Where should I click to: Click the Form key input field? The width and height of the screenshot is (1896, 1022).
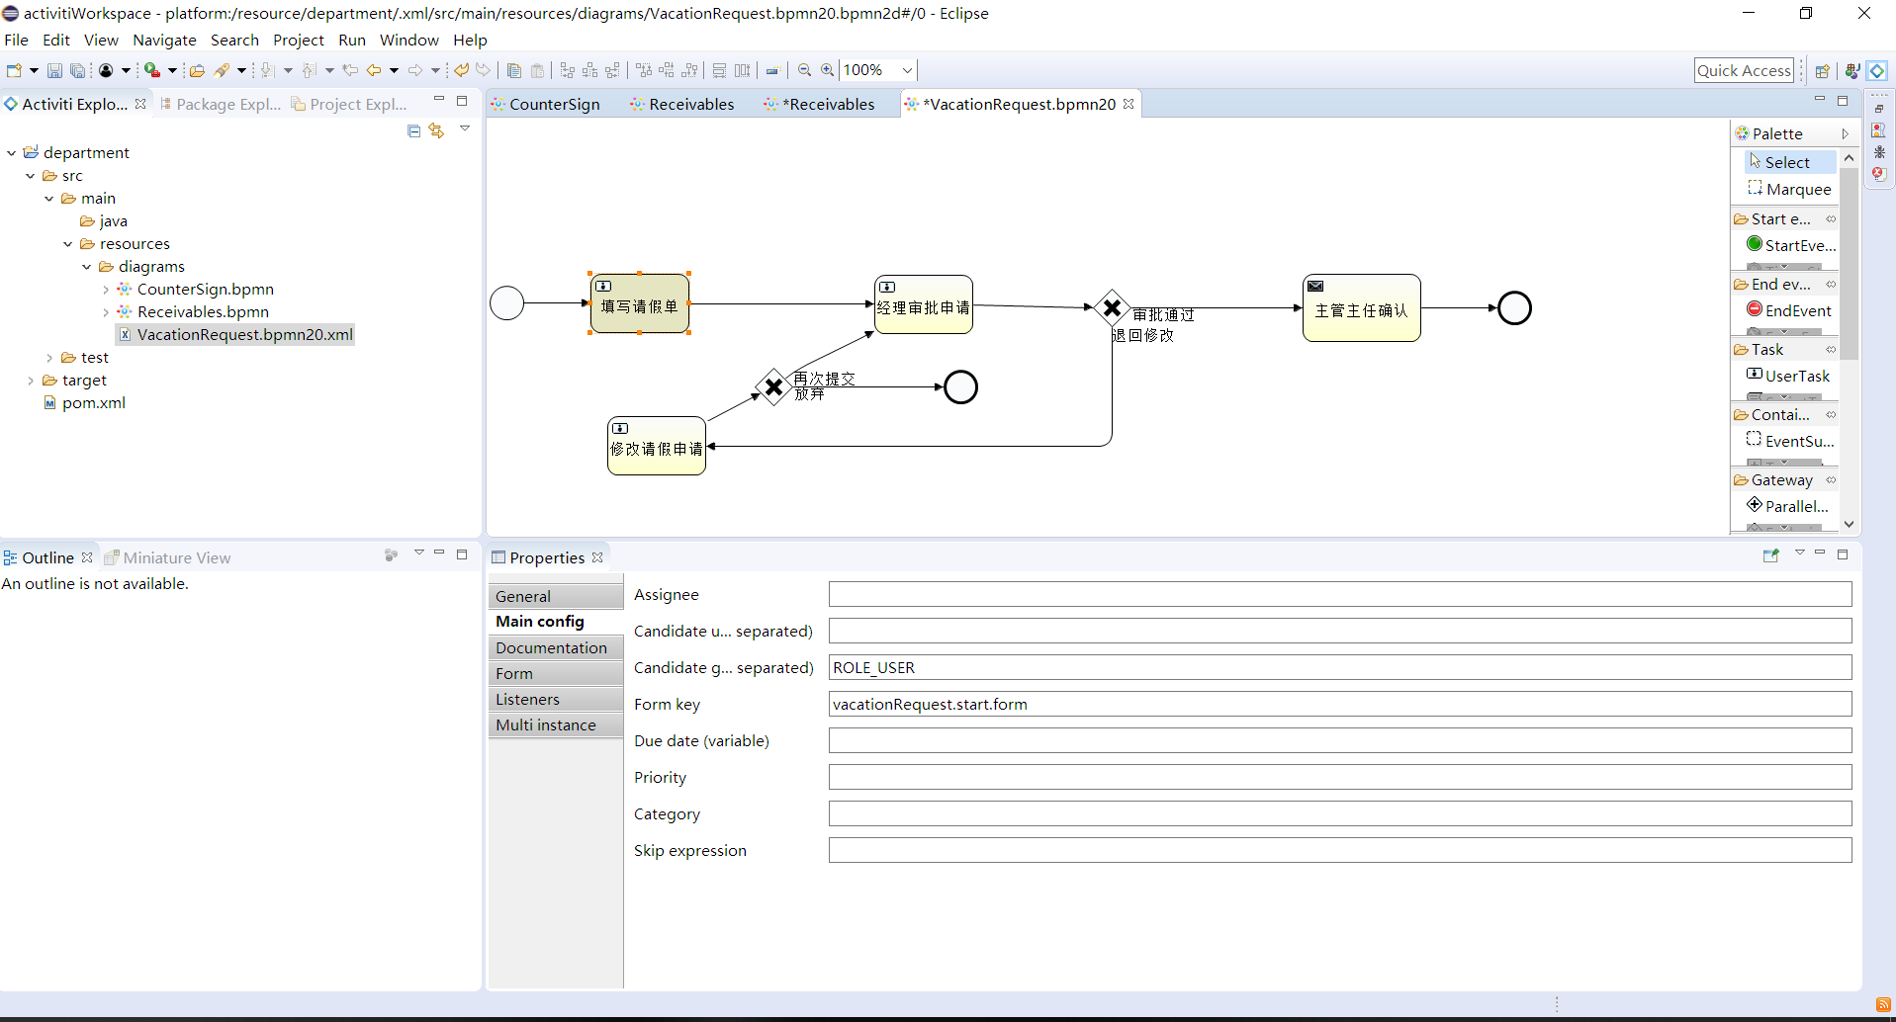click(1340, 704)
